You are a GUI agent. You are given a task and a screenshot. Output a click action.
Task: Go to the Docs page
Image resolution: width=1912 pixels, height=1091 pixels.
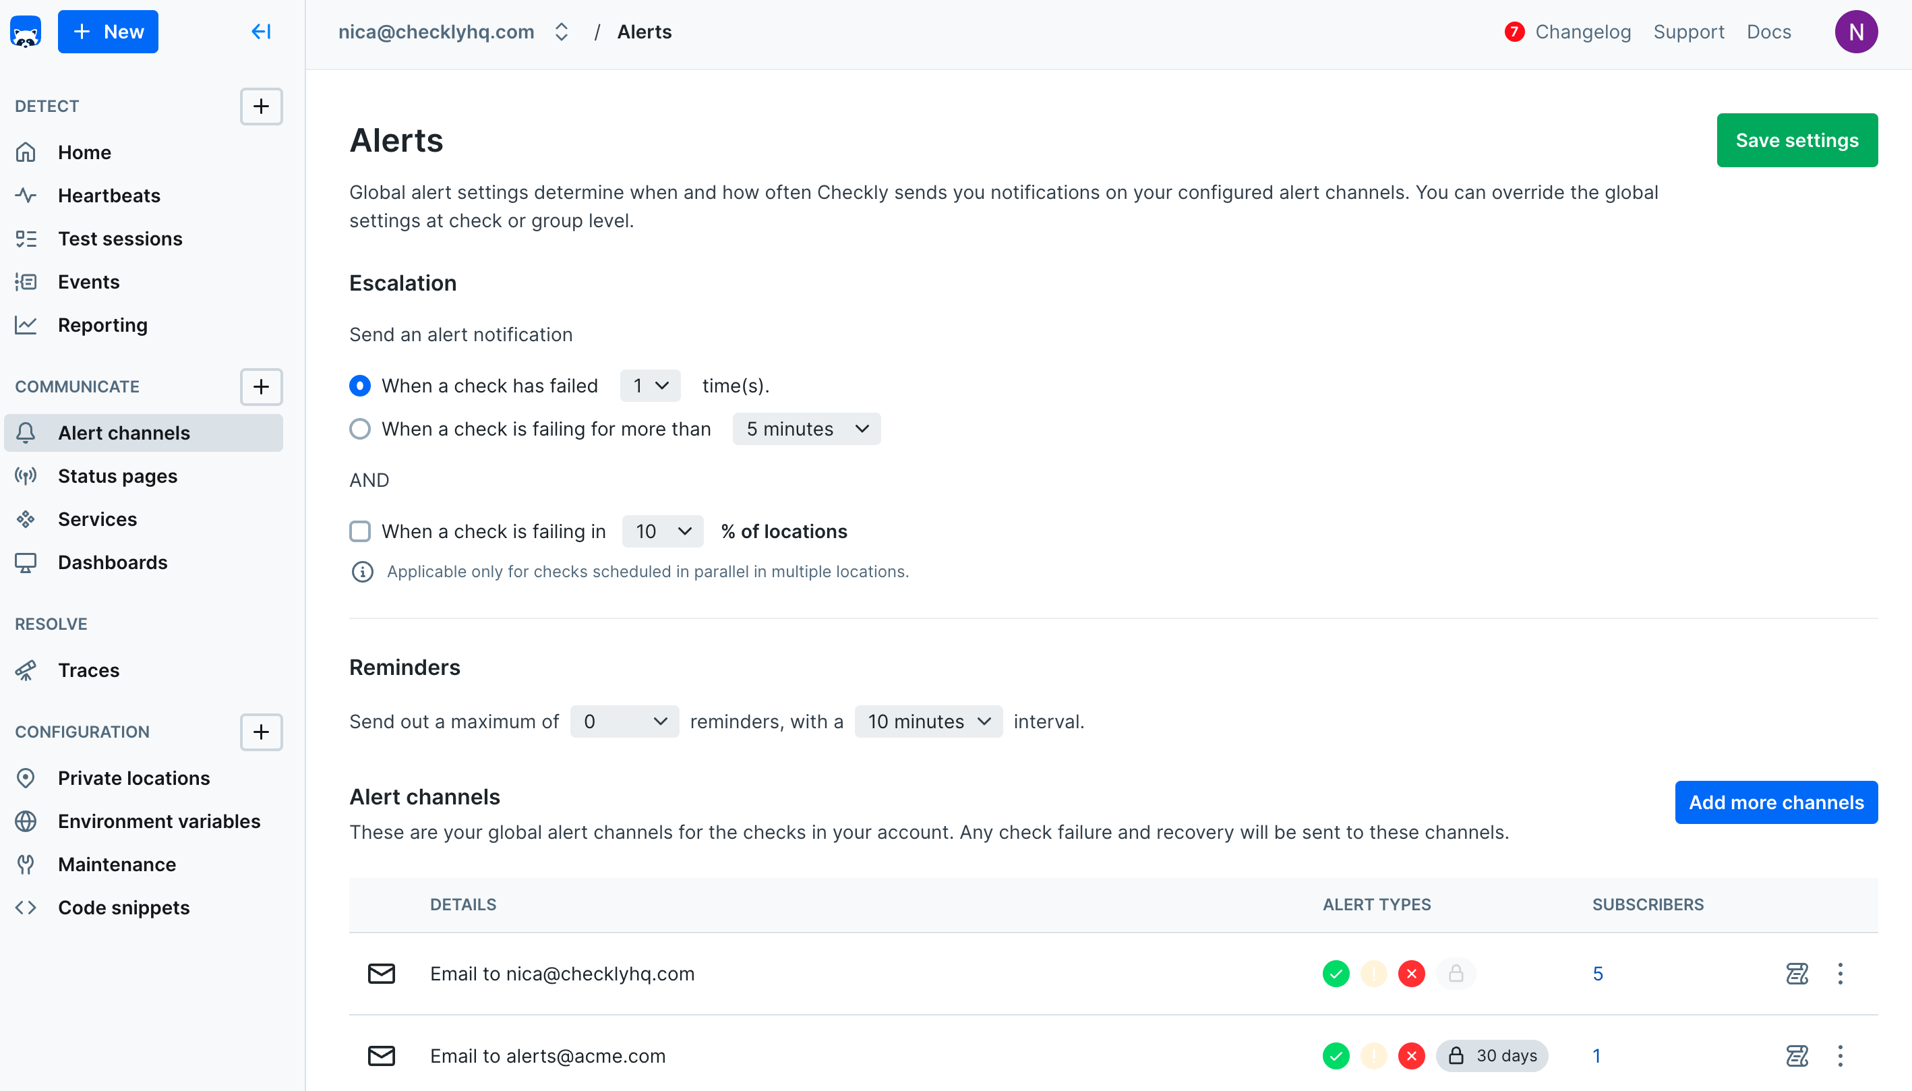[1768, 32]
